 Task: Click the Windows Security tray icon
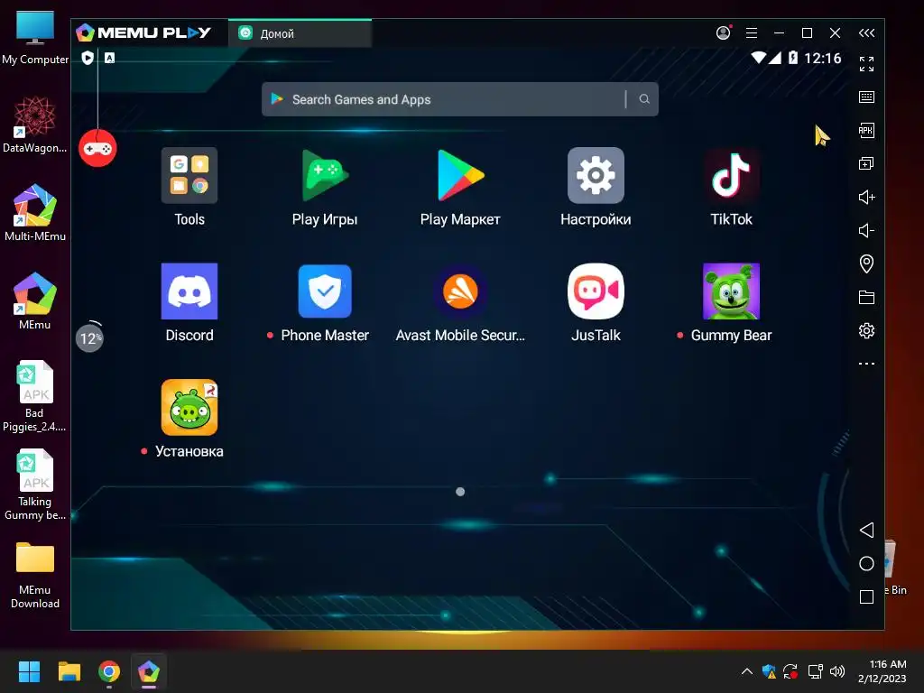(x=769, y=671)
